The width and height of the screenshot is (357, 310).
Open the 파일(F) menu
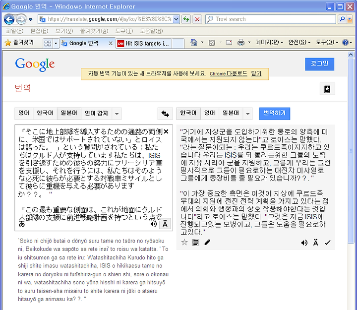(14, 31)
